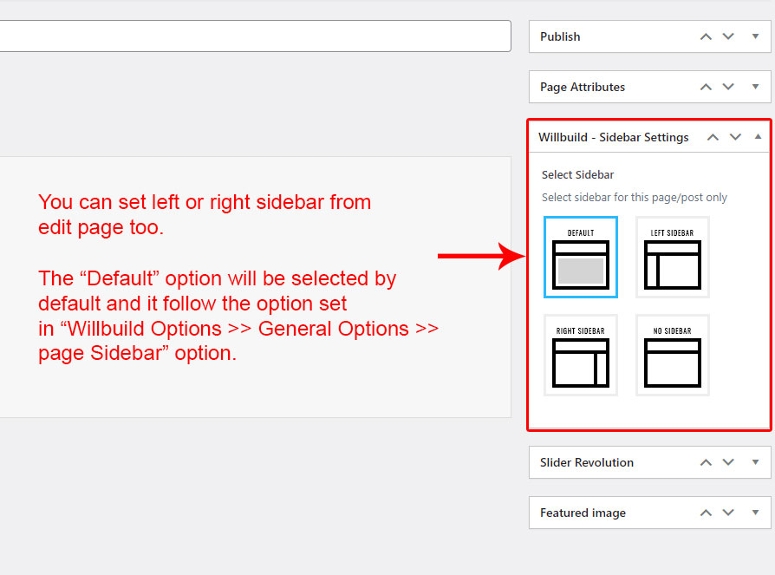Screen dimensions: 775x575
Task: Move Page Attributes panel up
Action: (x=706, y=87)
